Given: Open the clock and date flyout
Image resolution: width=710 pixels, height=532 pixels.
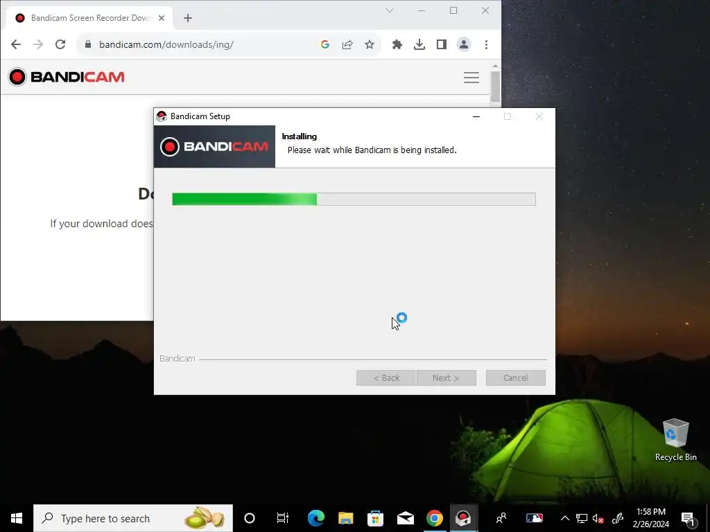Looking at the screenshot, I should click(650, 518).
